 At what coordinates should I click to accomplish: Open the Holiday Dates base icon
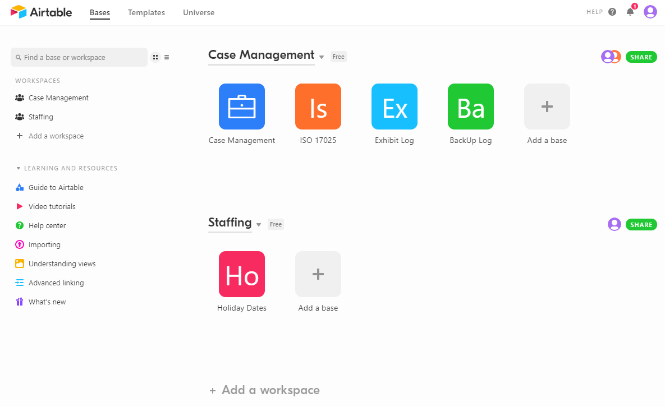click(242, 274)
